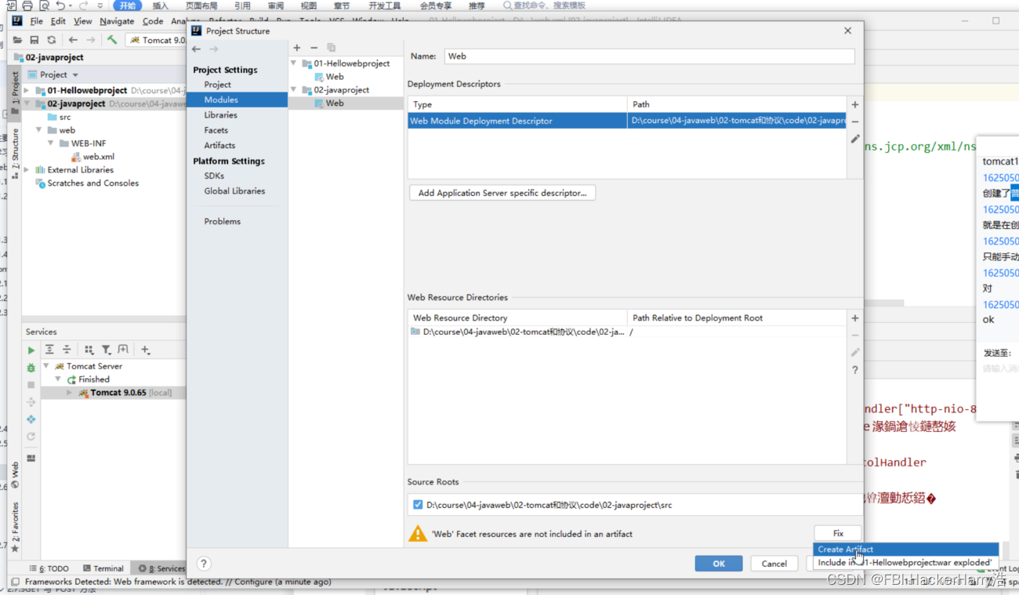
Task: Click the Deploy All icon in Services
Action: point(31,419)
